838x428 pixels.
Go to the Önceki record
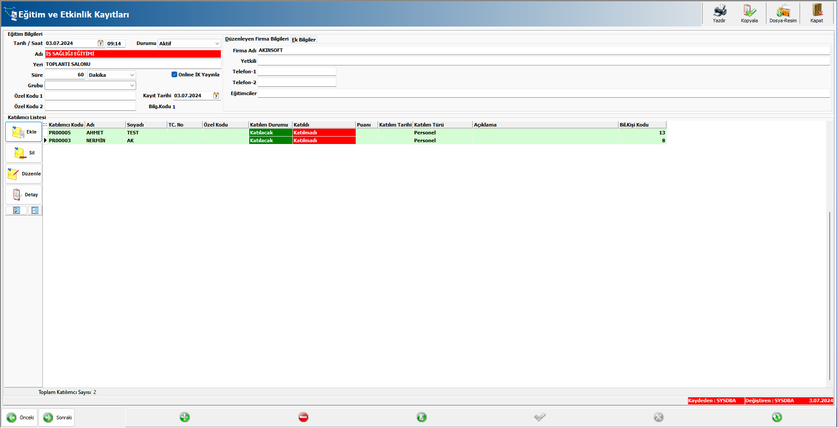[20, 418]
